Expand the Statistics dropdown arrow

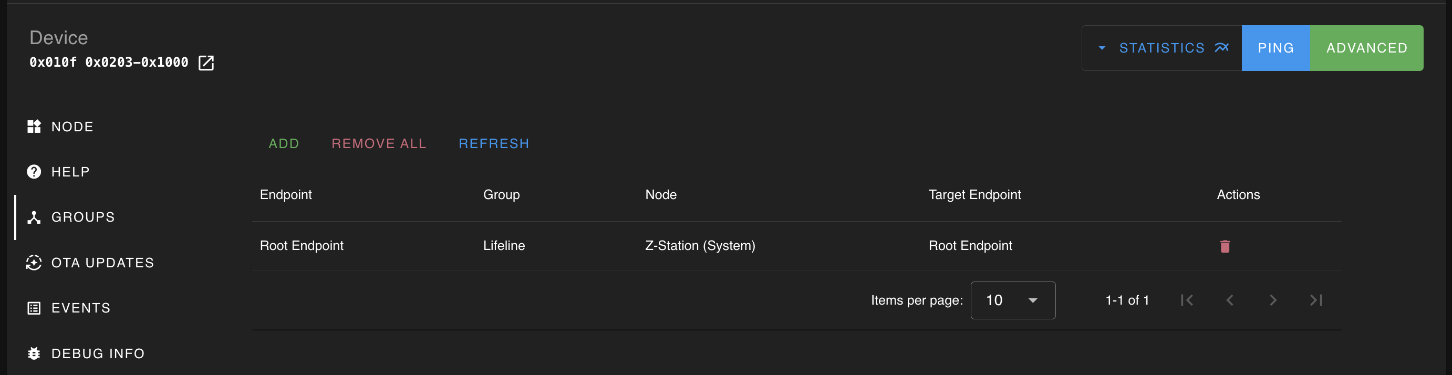(1102, 48)
